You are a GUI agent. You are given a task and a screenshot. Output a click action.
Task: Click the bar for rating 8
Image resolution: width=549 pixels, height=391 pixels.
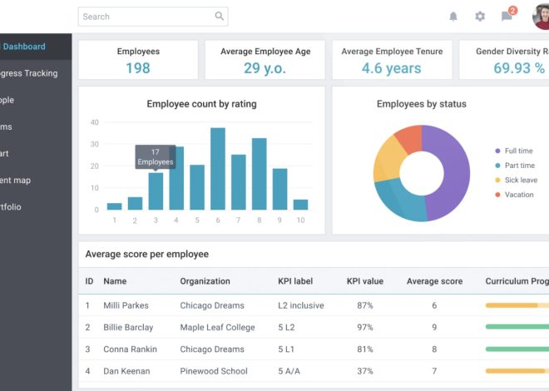(259, 174)
